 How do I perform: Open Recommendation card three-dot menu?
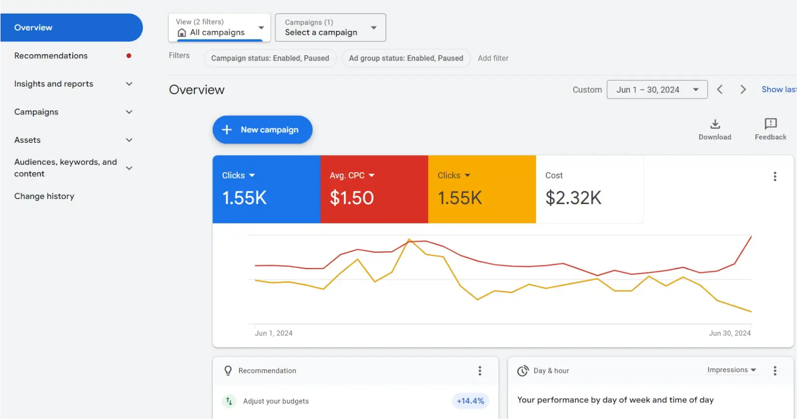point(480,371)
